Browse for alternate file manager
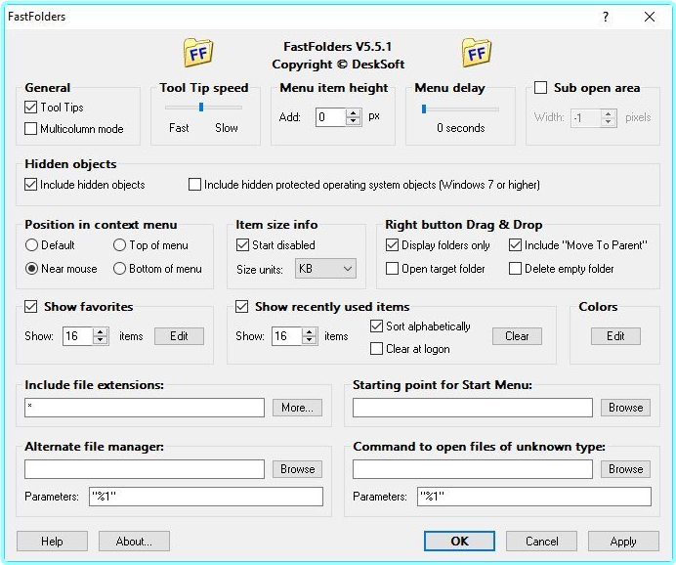Screen dimensions: 676x565 pyautogui.click(x=297, y=469)
